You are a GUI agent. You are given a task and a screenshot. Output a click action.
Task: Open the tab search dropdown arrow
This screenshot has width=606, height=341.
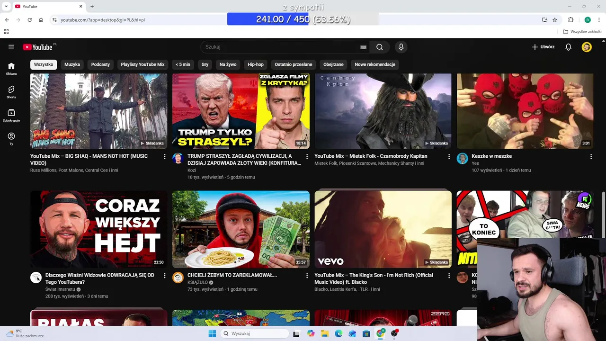click(6, 6)
